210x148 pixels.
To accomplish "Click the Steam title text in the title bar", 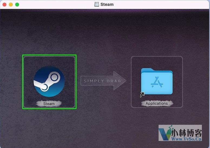I will click(x=107, y=4).
